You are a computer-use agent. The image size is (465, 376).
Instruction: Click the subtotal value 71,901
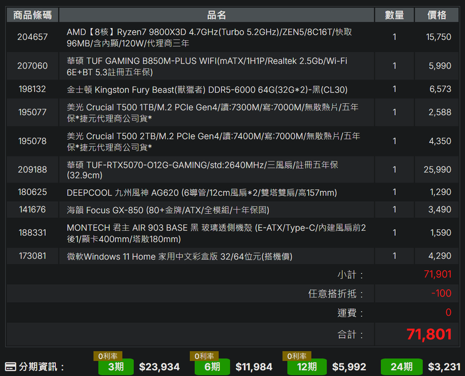coord(438,274)
